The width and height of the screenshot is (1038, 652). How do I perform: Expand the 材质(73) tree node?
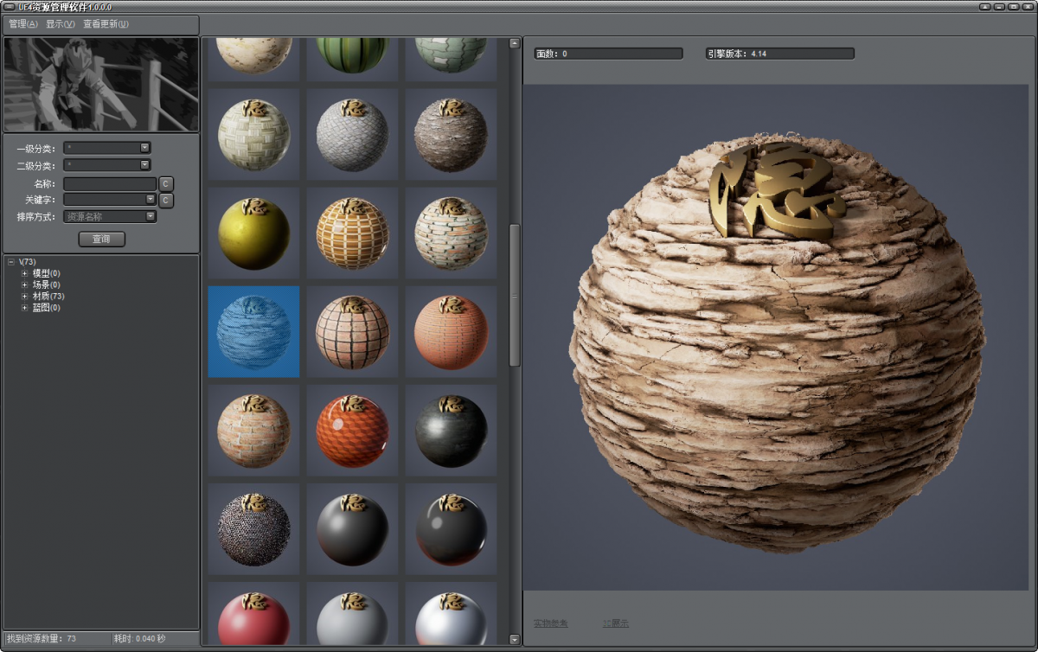(24, 296)
